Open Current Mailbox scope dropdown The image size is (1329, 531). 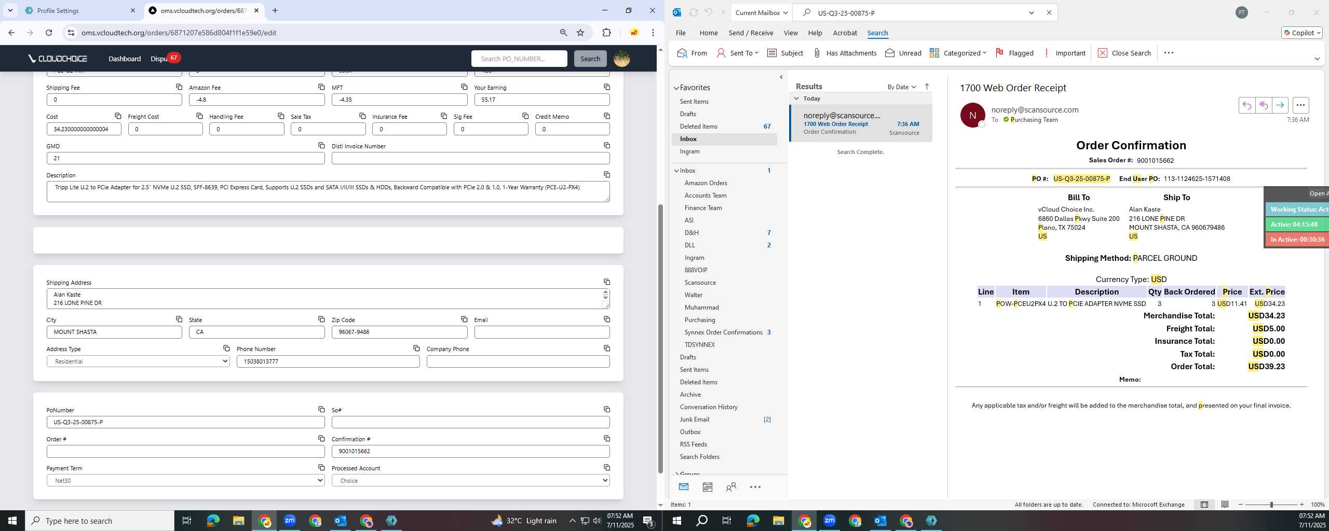coord(761,12)
